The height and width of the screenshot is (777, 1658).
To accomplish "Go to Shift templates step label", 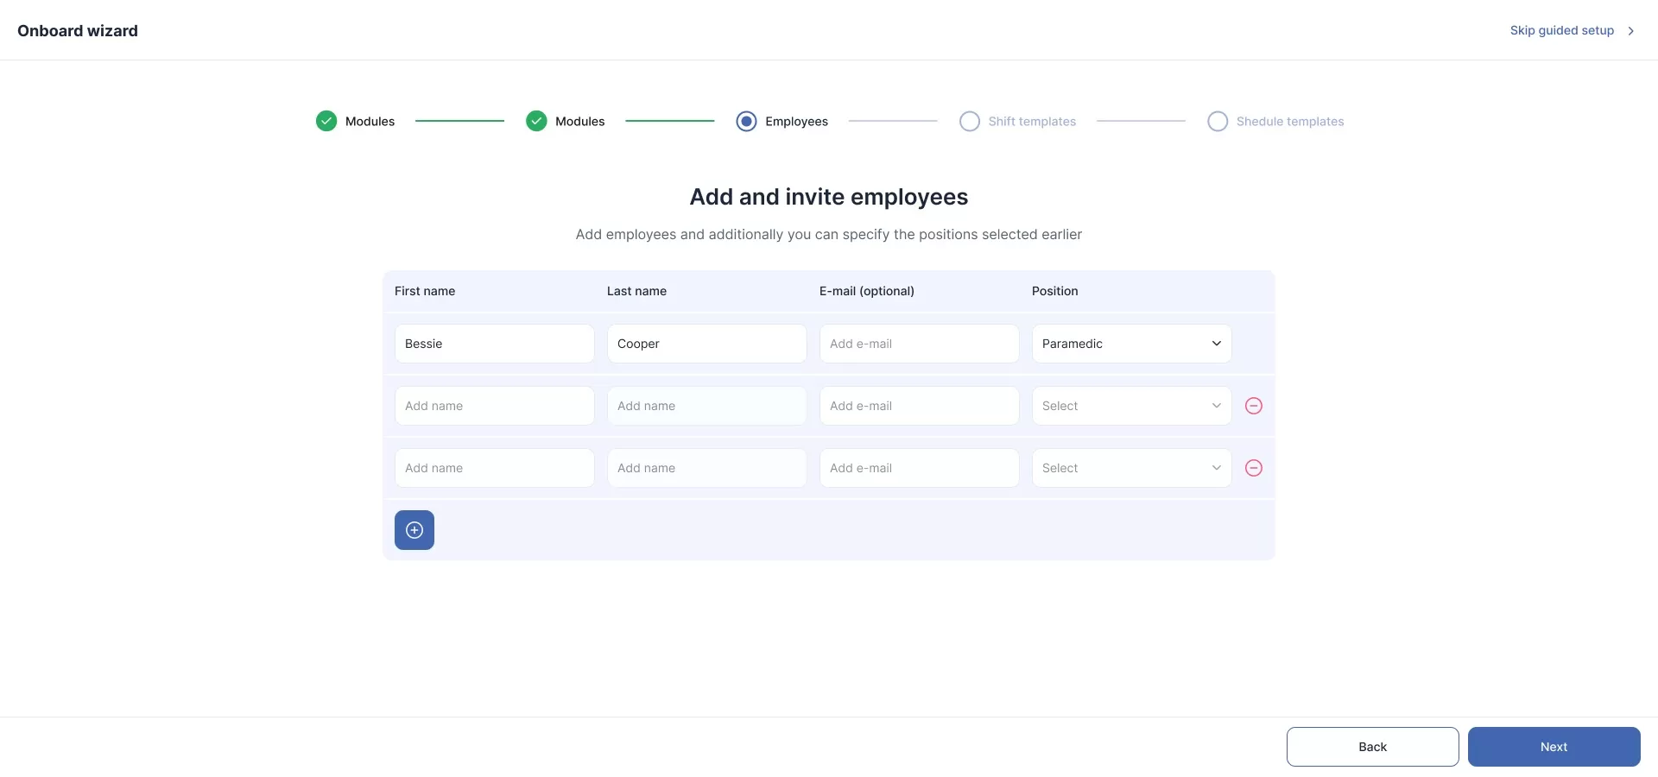I will [x=1032, y=122].
